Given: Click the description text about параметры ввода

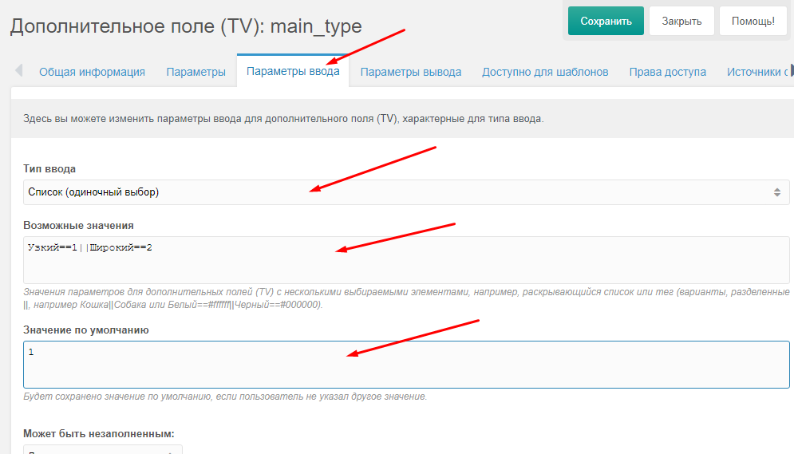Looking at the screenshot, I should click(x=283, y=119).
